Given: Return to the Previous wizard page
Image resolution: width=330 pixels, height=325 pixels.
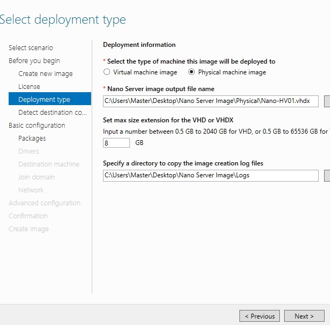Looking at the screenshot, I should (260, 316).
